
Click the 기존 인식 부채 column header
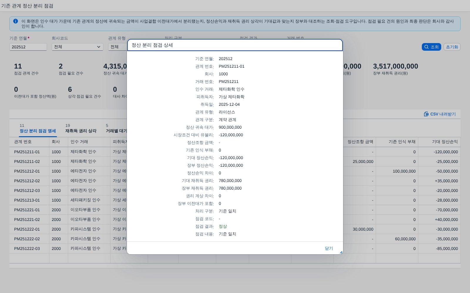pyautogui.click(x=397, y=142)
